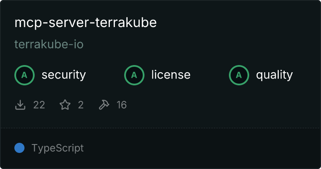Click the security label text
Image resolution: width=321 pixels, height=169 pixels.
coord(64,75)
